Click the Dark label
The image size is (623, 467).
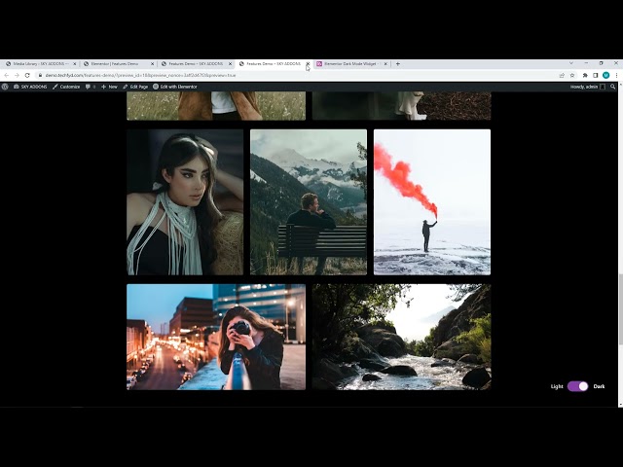click(x=599, y=386)
